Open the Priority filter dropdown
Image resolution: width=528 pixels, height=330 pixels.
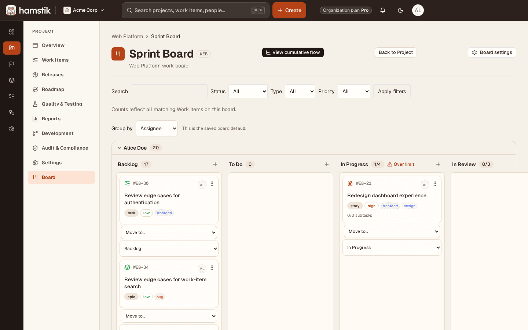click(354, 91)
